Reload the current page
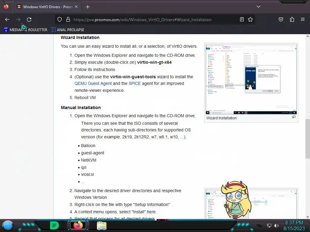The height and width of the screenshot is (232, 310). (x=29, y=20)
